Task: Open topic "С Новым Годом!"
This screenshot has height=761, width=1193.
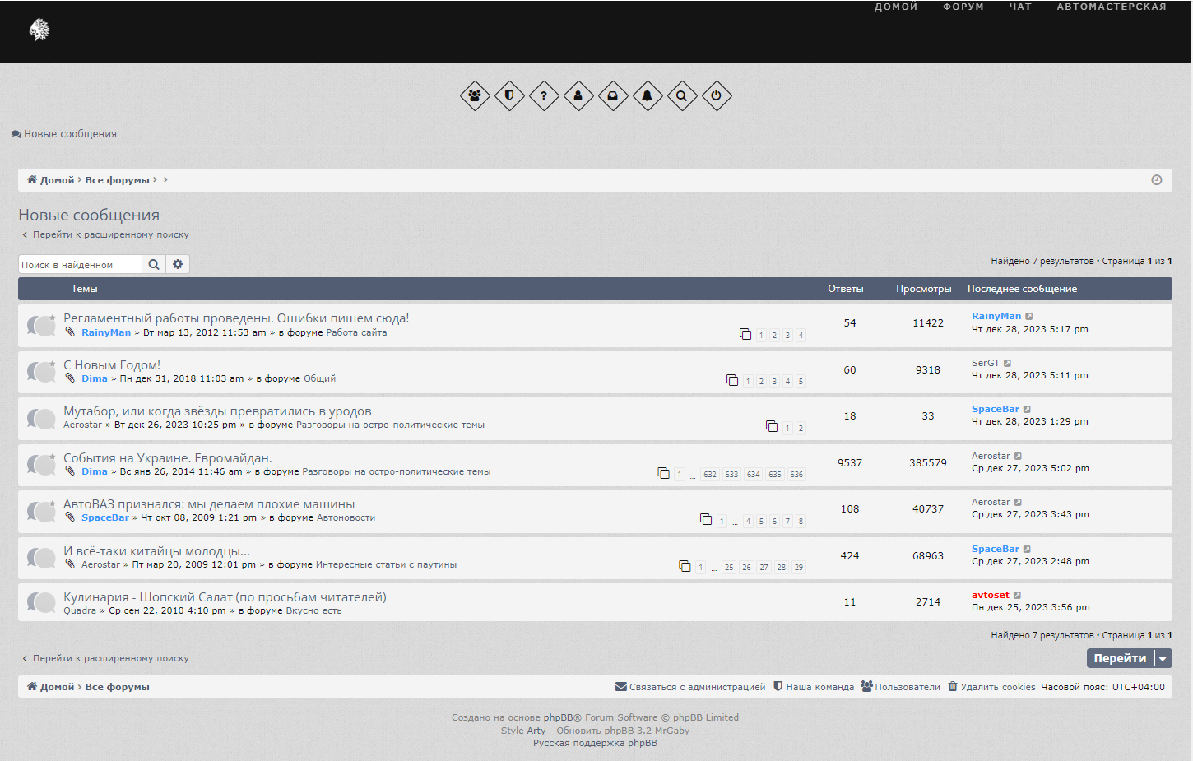Action: 112,365
